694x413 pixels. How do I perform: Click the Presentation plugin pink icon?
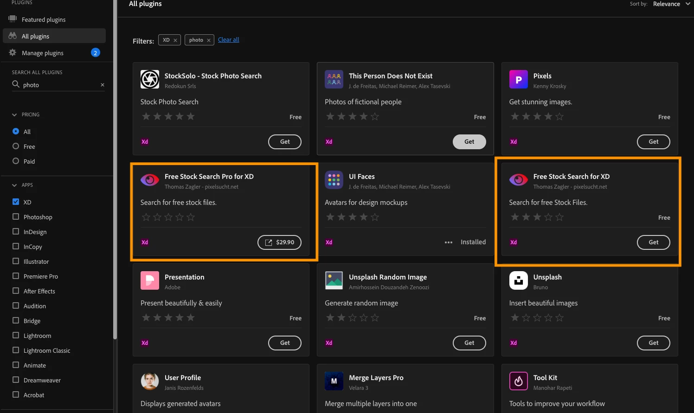click(x=150, y=280)
